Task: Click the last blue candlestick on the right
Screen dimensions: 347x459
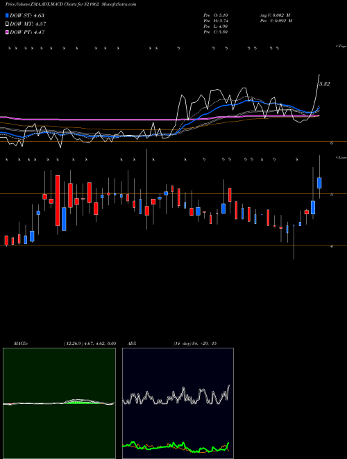Action: coord(319,183)
